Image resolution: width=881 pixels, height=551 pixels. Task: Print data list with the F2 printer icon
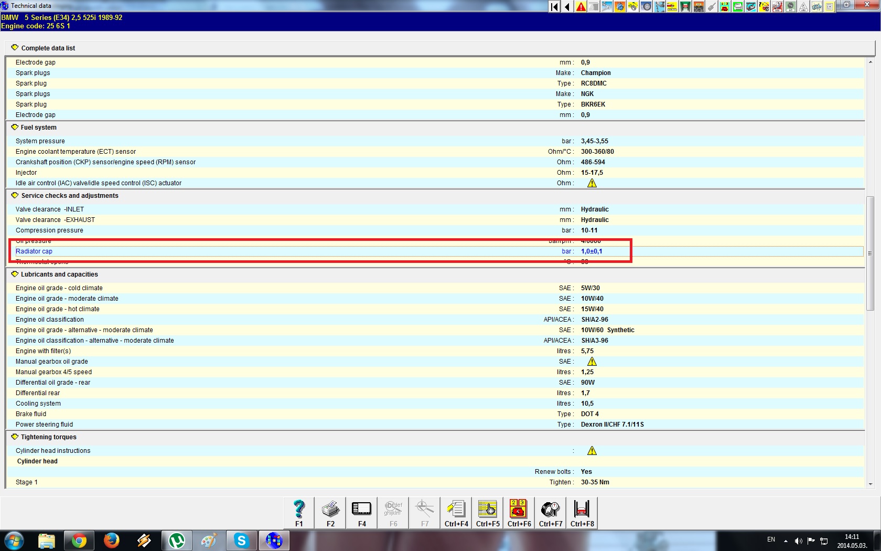coord(330,513)
